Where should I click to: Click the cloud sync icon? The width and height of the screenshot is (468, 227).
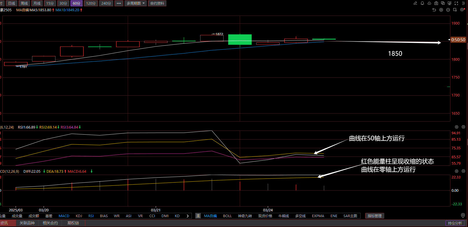(x=429, y=3)
